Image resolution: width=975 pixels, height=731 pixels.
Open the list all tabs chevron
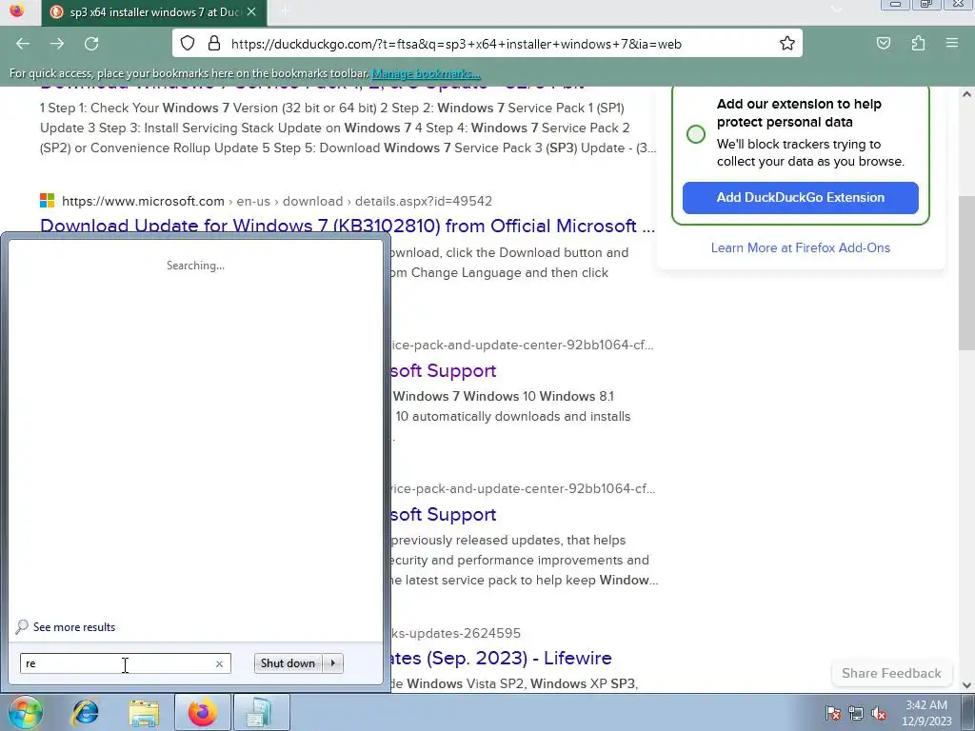pyautogui.click(x=837, y=10)
